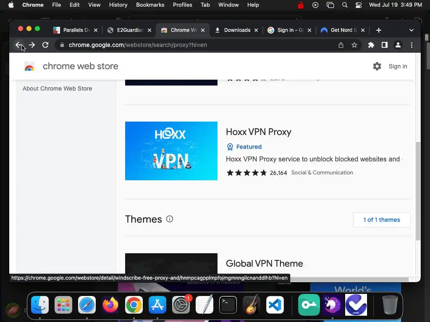The height and width of the screenshot is (322, 430).
Task: Open the Bookmarks menu
Action: tap(150, 5)
